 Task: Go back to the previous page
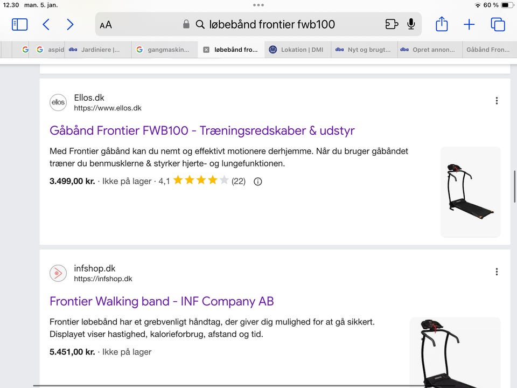(46, 24)
